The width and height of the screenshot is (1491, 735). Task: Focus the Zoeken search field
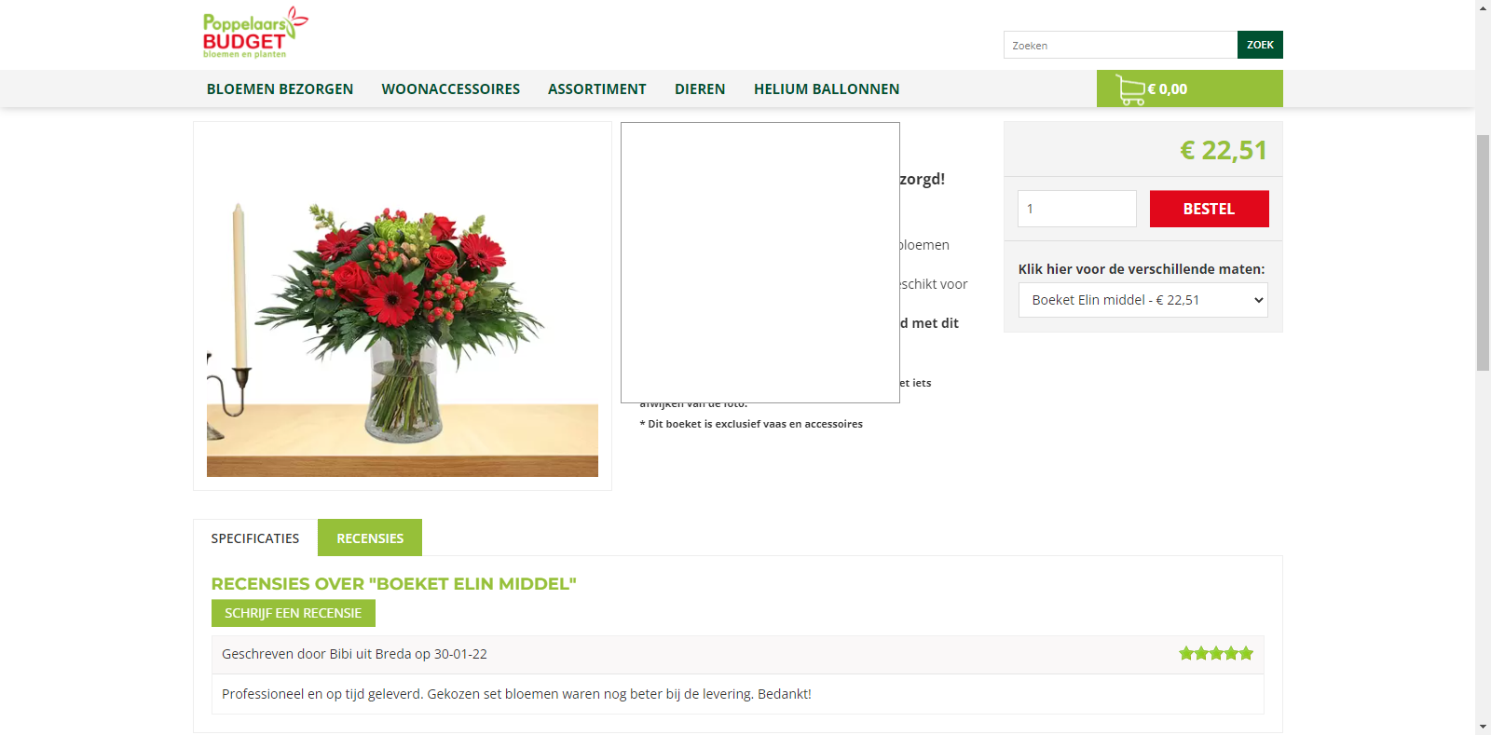tap(1120, 45)
